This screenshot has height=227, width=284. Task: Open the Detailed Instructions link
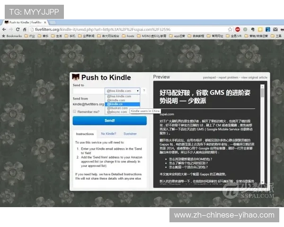click(126, 174)
